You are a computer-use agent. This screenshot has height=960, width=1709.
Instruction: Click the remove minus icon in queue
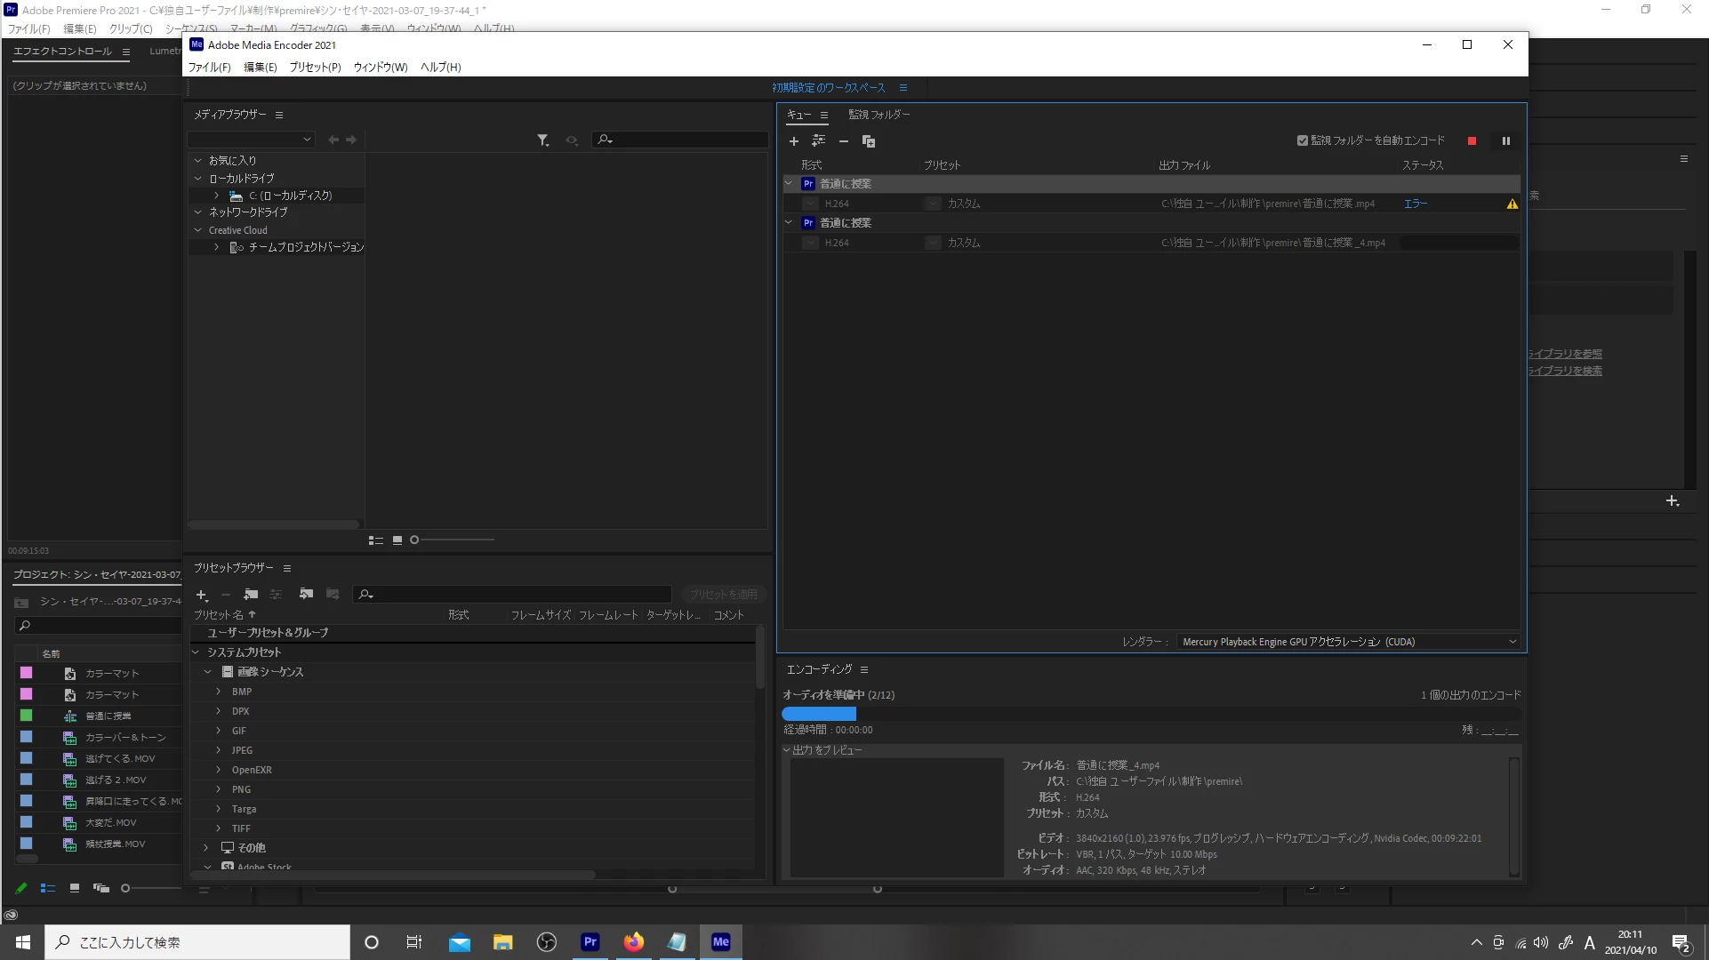pos(843,141)
